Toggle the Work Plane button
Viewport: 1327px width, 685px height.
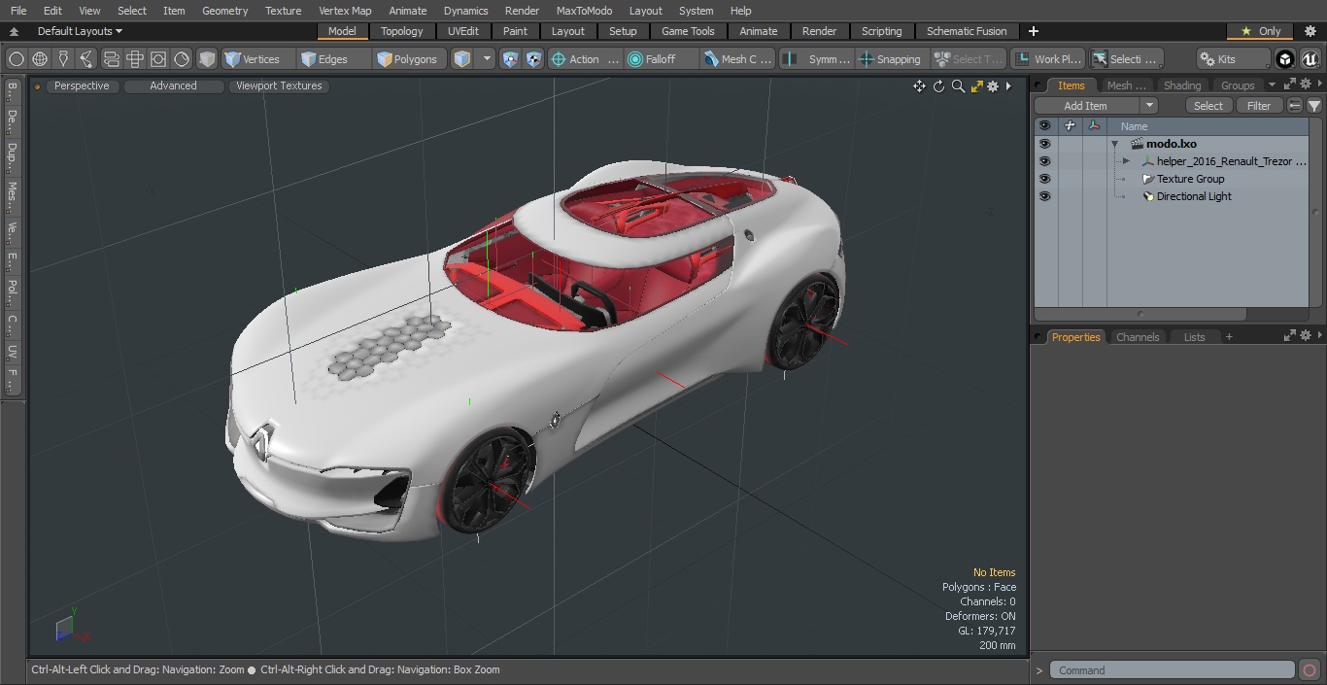coord(1047,59)
